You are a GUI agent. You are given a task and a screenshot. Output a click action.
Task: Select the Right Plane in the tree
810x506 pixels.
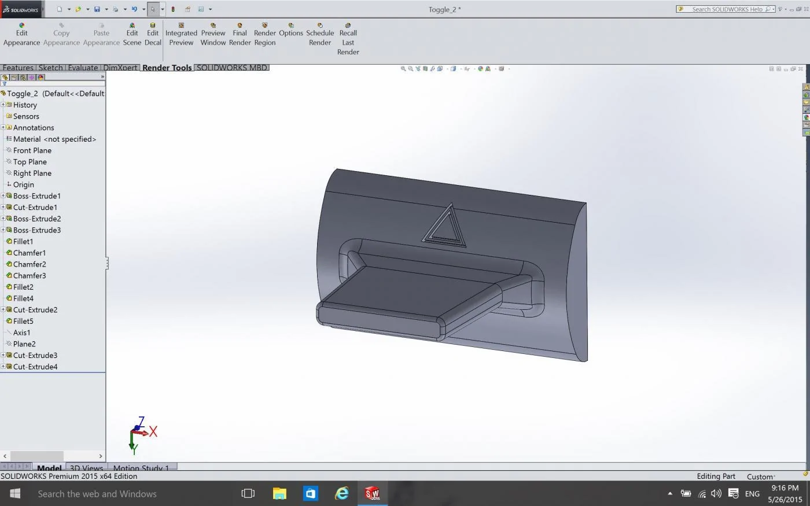tap(32, 173)
